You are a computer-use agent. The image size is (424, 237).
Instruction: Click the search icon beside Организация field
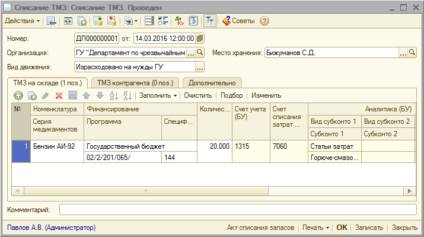(x=200, y=53)
